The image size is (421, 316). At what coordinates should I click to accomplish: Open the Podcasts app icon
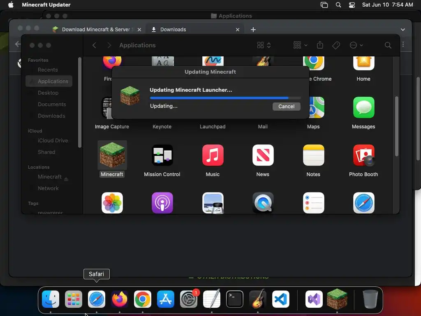pos(162,203)
